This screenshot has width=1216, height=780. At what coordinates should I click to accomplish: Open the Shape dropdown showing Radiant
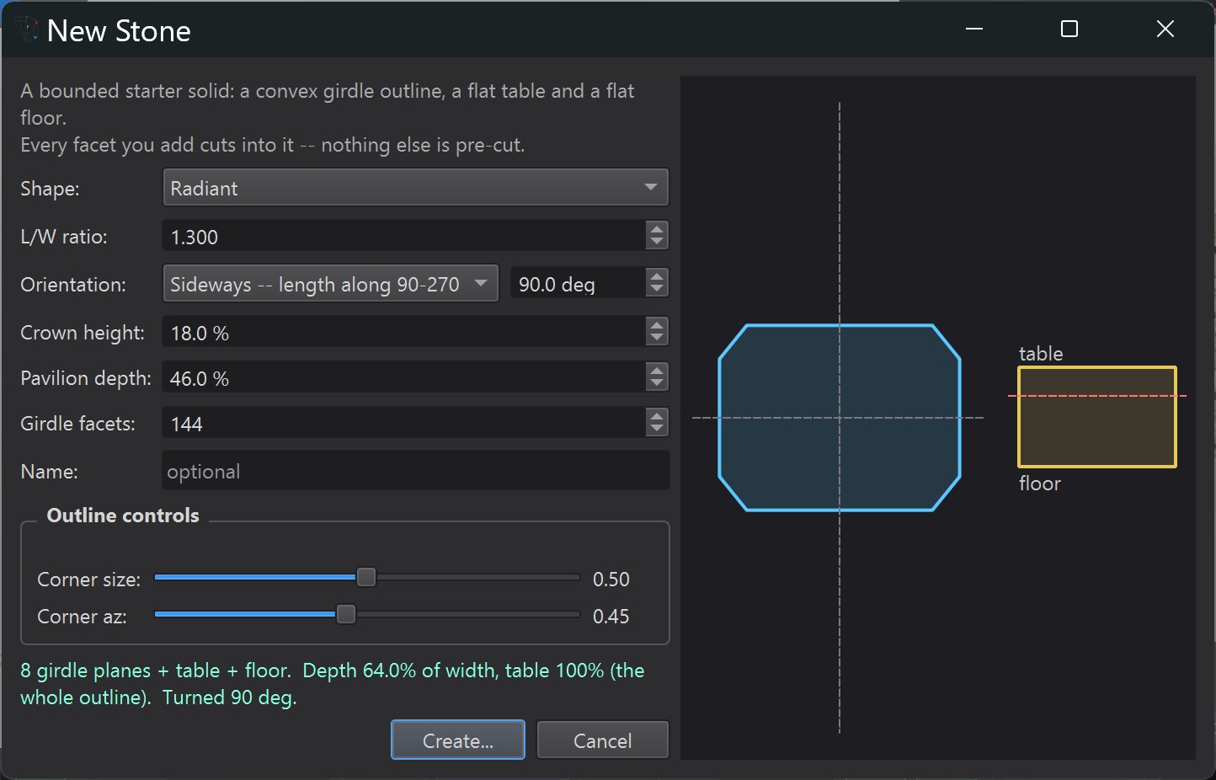coord(415,188)
